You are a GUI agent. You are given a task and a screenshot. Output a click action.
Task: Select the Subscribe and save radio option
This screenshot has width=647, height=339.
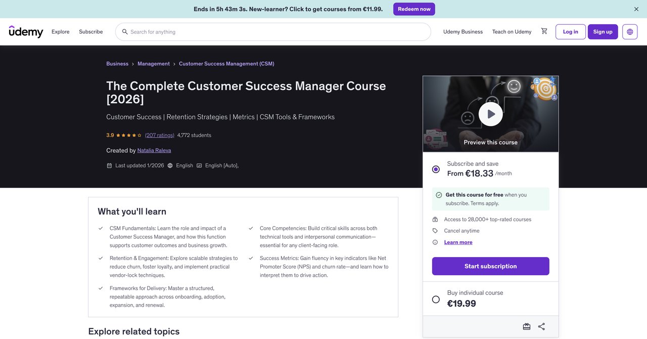click(x=436, y=169)
